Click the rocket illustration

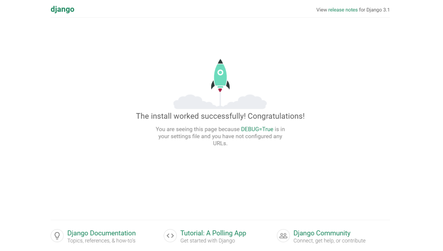click(220, 84)
